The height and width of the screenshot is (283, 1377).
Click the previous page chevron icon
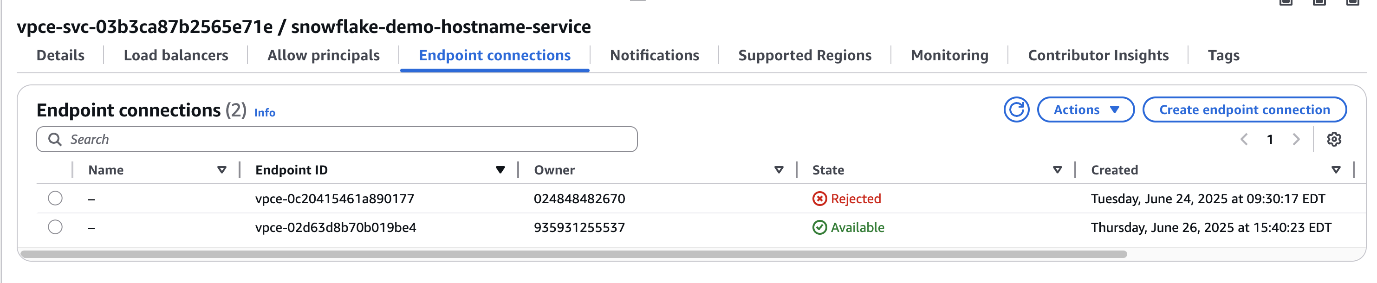tap(1246, 139)
